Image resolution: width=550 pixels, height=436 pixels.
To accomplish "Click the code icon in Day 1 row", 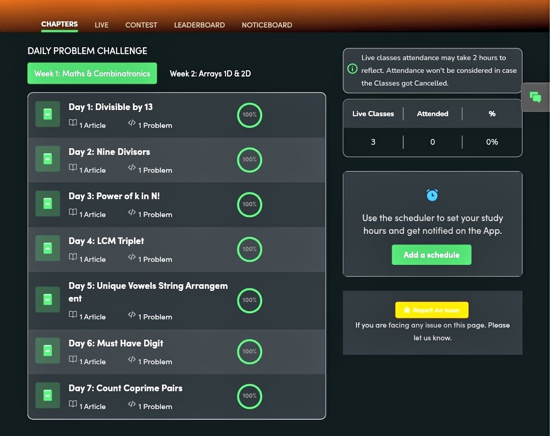I will (x=132, y=123).
